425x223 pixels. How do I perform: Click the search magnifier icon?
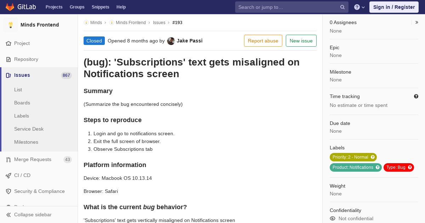coord(342,7)
